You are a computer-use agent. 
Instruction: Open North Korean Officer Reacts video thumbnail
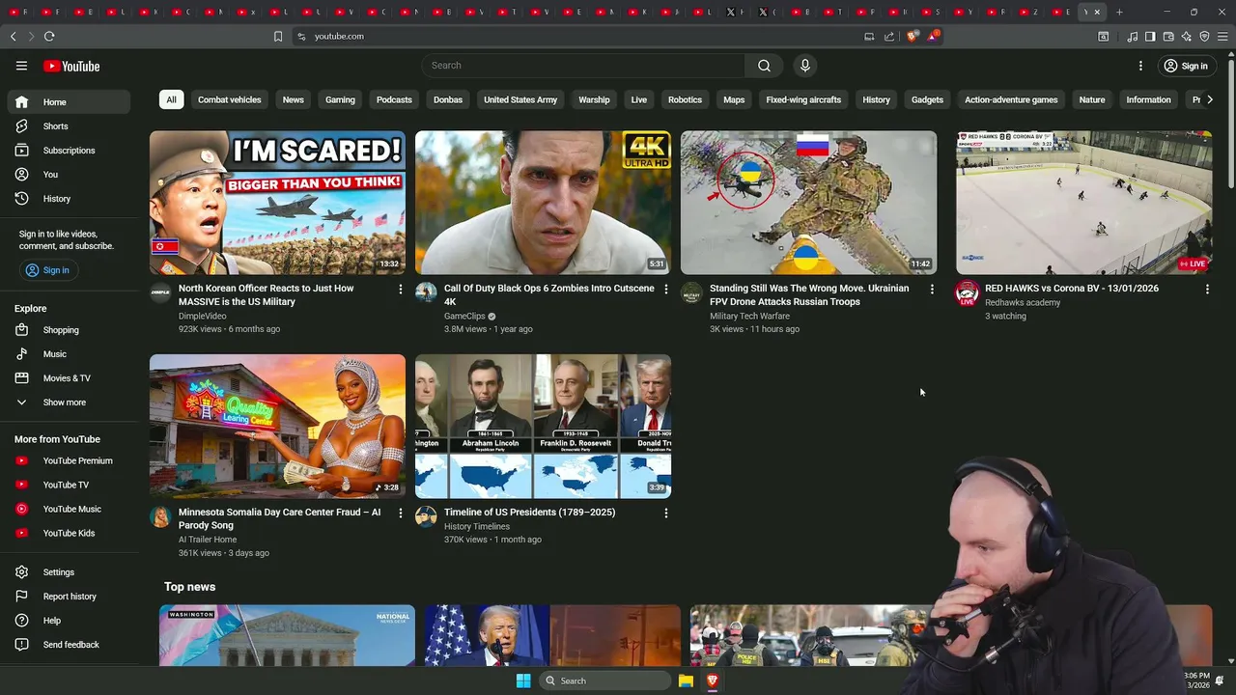pos(277,203)
